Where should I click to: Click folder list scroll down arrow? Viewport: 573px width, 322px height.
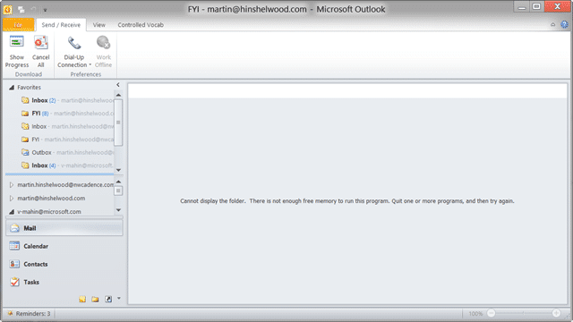point(118,210)
